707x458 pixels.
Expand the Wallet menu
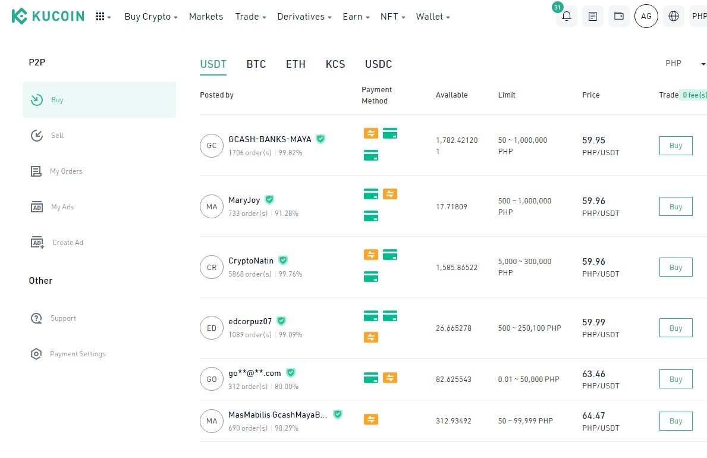tap(433, 17)
